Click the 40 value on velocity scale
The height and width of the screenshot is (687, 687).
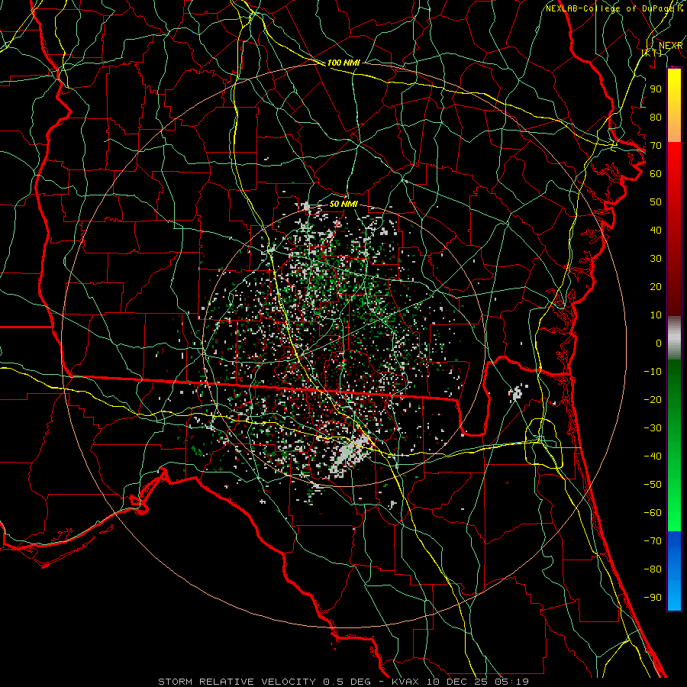point(656,230)
